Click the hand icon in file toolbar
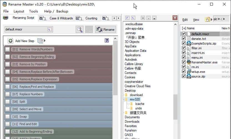Screen dimensions: 231x139 tap(207, 19)
